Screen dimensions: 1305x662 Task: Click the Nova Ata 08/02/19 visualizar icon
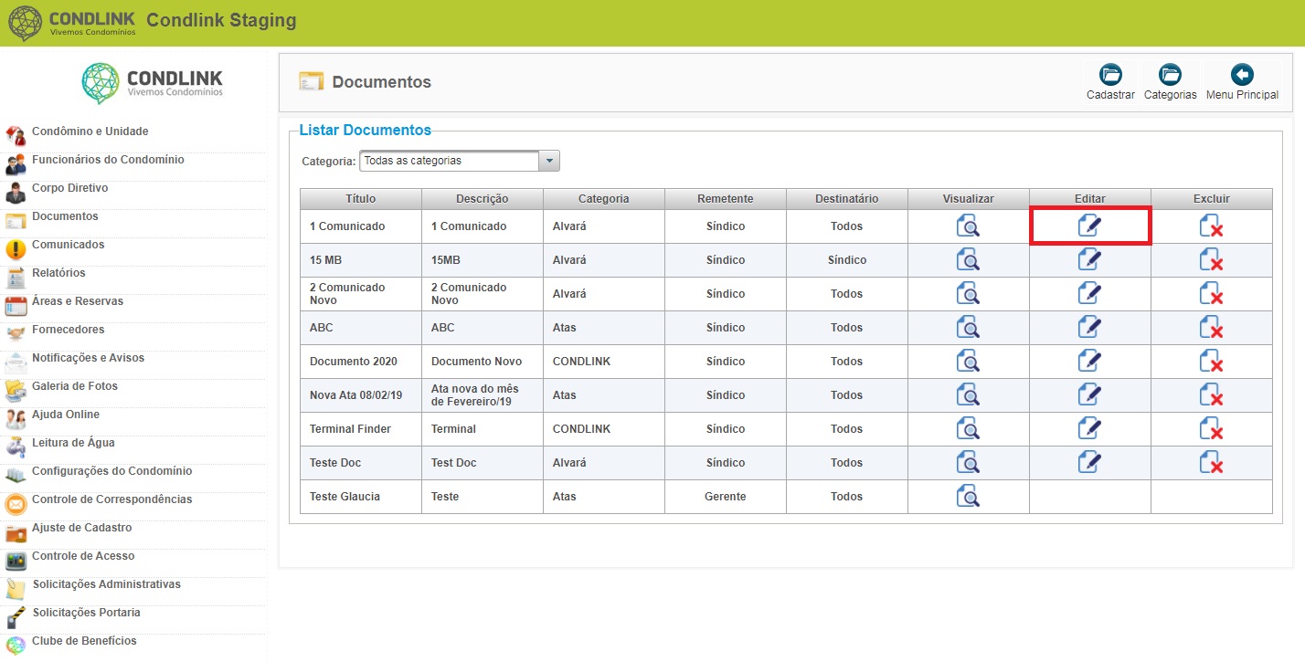tap(968, 394)
